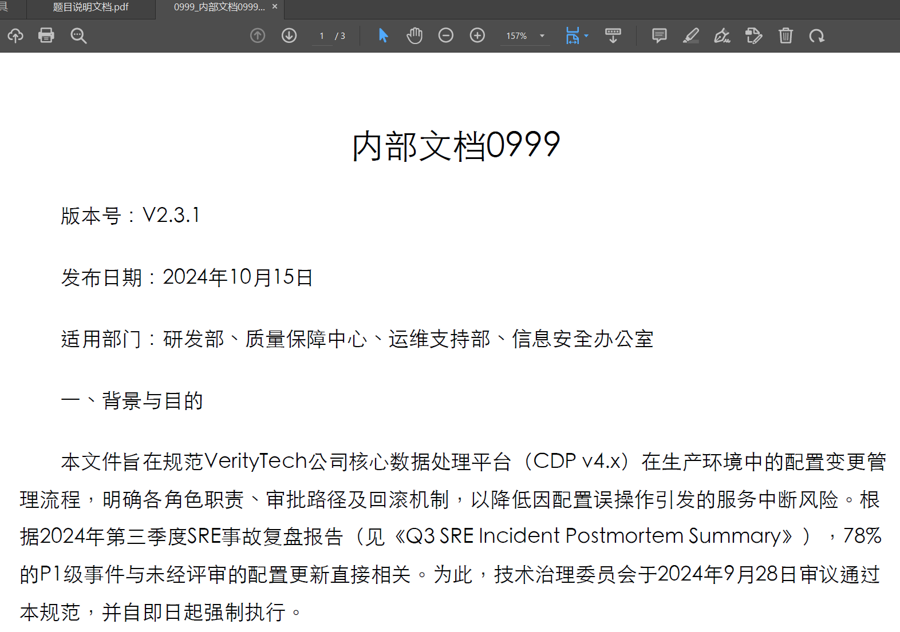Activate the selection arrow tool
The image size is (900, 632).
[x=384, y=35]
